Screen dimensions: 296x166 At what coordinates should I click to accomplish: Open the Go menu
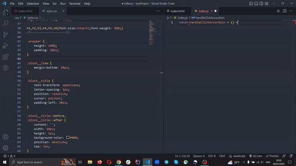click(55, 4)
